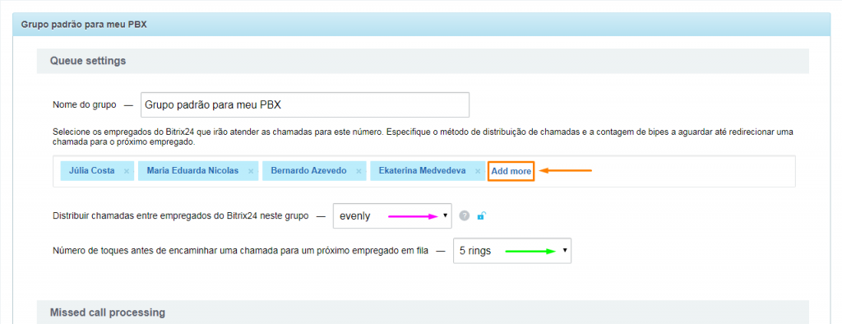Remove Maria Eduarda Nicolas via x icon
The height and width of the screenshot is (324, 842).
pyautogui.click(x=250, y=171)
